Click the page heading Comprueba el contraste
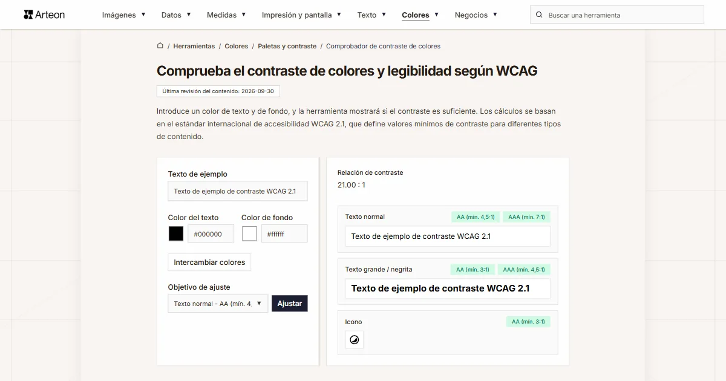The image size is (726, 381). (347, 71)
